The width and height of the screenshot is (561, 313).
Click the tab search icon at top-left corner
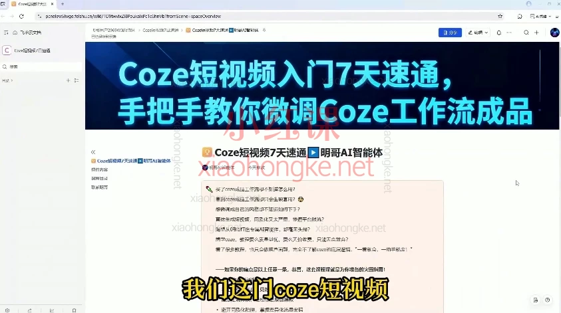click(x=3, y=4)
